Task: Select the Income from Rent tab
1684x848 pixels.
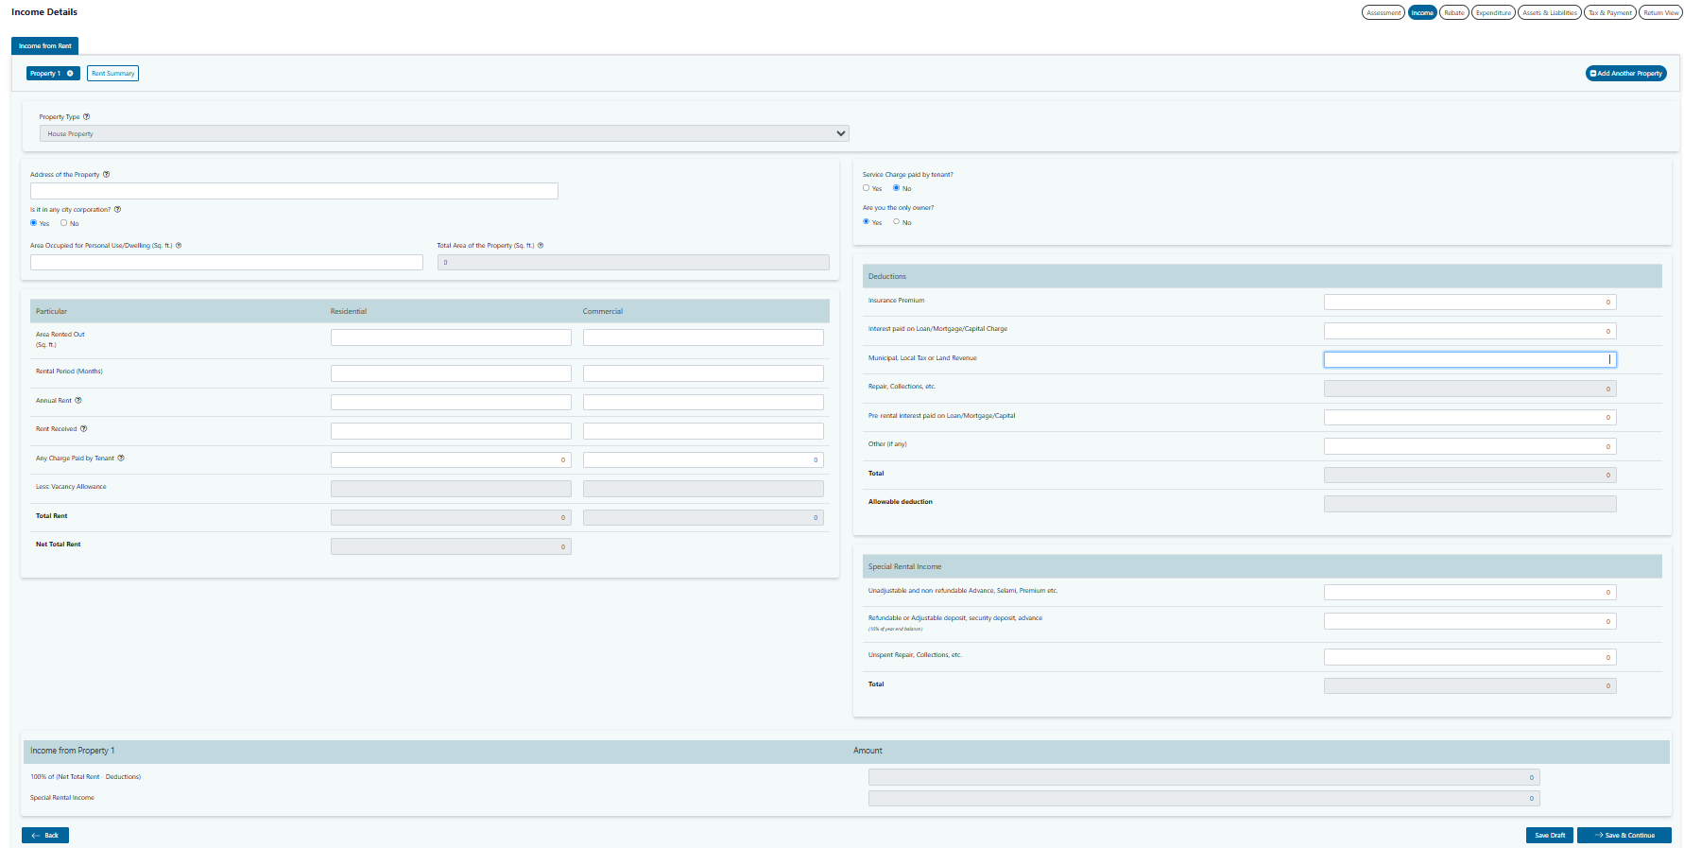Action: click(44, 45)
